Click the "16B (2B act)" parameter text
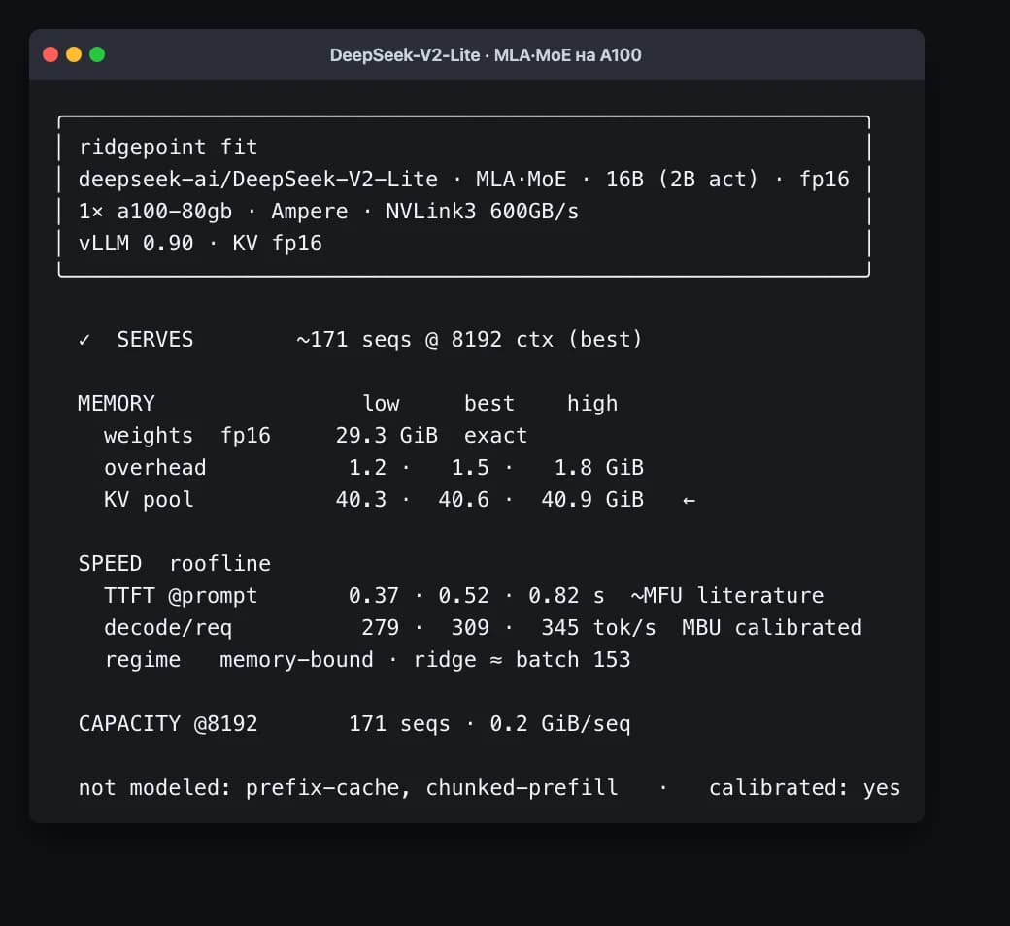 coord(682,179)
